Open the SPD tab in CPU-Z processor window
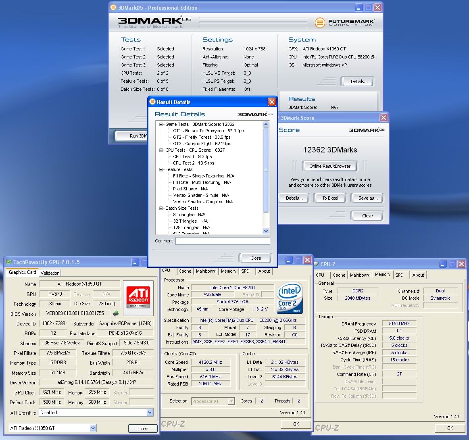Screen dimensions: 469x440 pos(245,271)
